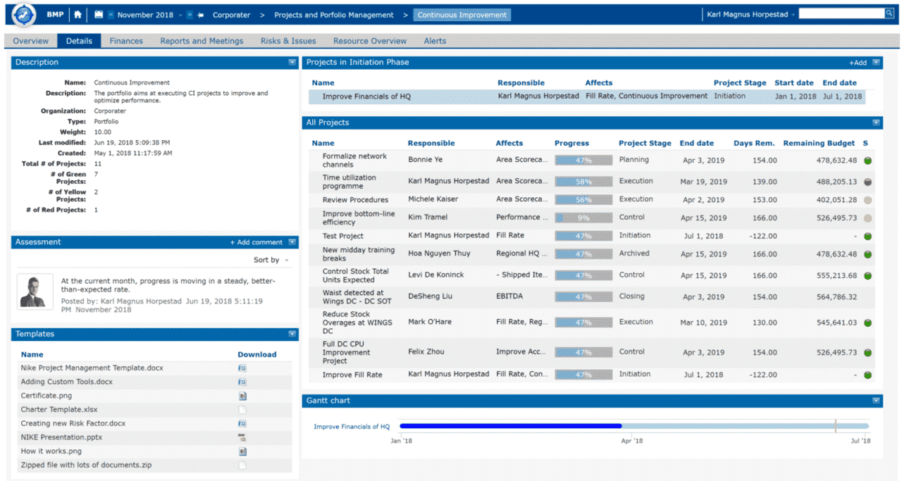This screenshot has height=481, width=902.
Task: Open the Risks & Issues tab
Action: (288, 41)
